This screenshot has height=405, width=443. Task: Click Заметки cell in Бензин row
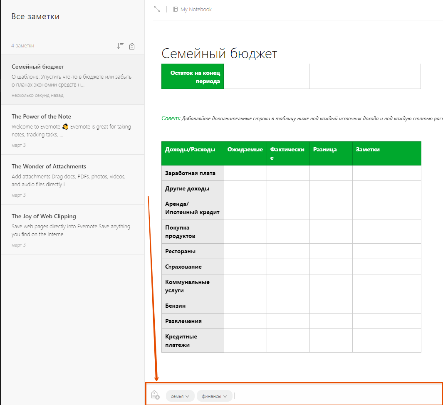[x=386, y=306]
